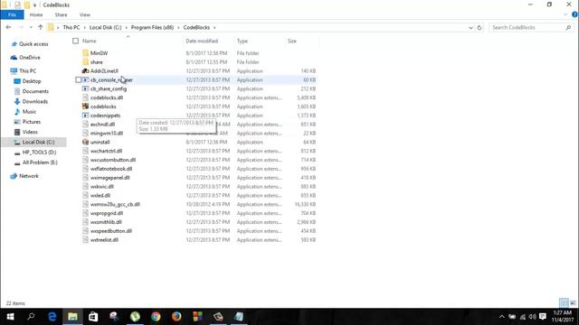Open Microsoft Store from taskbar
Image resolution: width=579 pixels, height=325 pixels.
[93, 317]
